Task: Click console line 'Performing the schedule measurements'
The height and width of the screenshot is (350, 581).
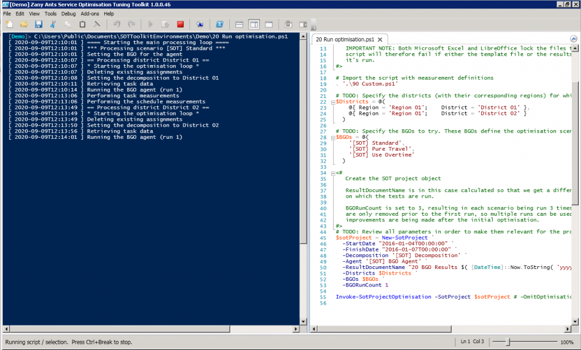Action: point(146,101)
